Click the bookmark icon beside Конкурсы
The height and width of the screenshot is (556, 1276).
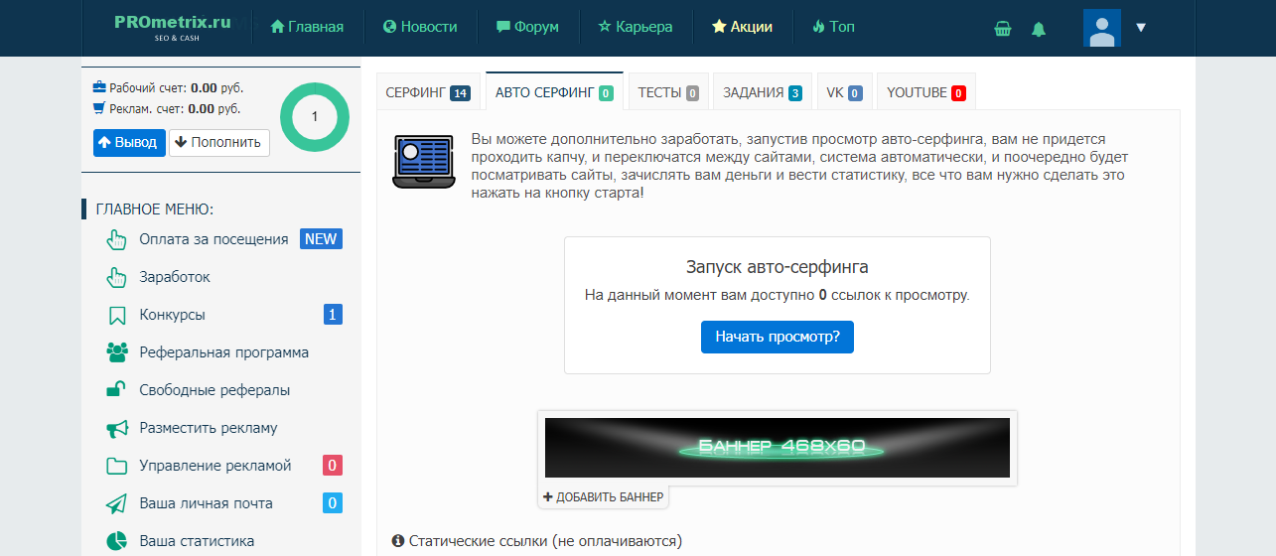pos(117,315)
